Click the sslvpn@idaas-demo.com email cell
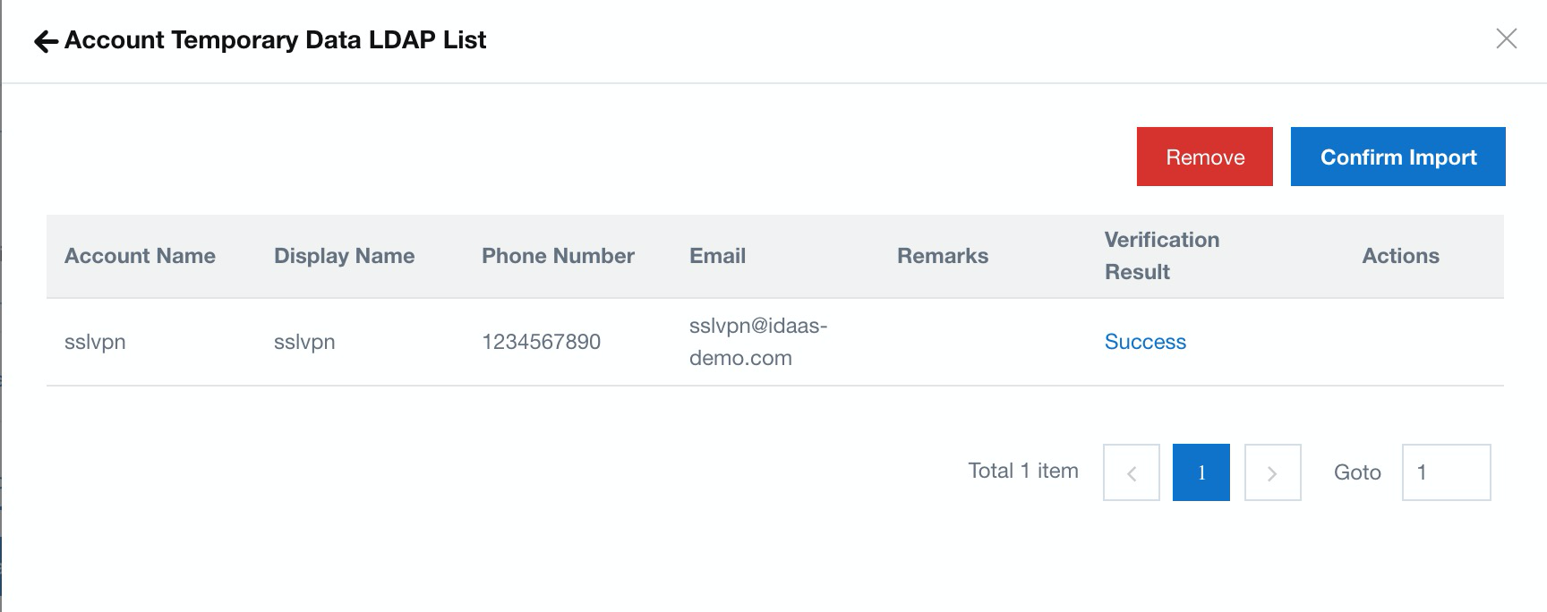 pyautogui.click(x=758, y=342)
